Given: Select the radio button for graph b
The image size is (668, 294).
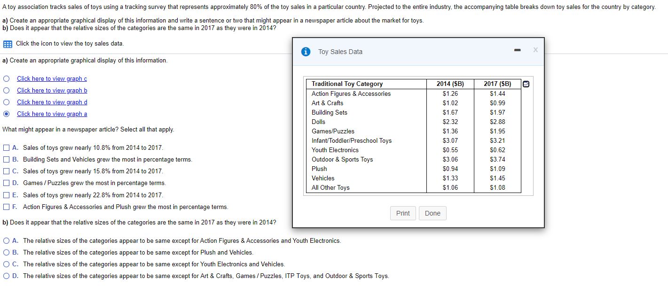Looking at the screenshot, I should coord(7,90).
